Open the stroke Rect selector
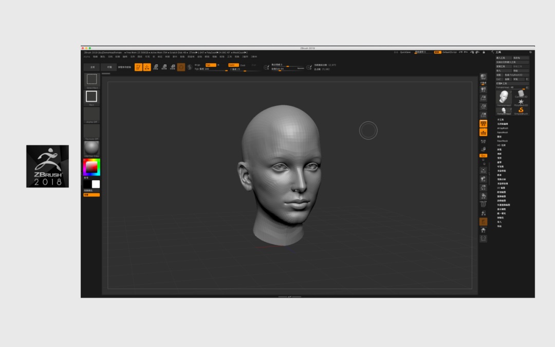 (91, 97)
